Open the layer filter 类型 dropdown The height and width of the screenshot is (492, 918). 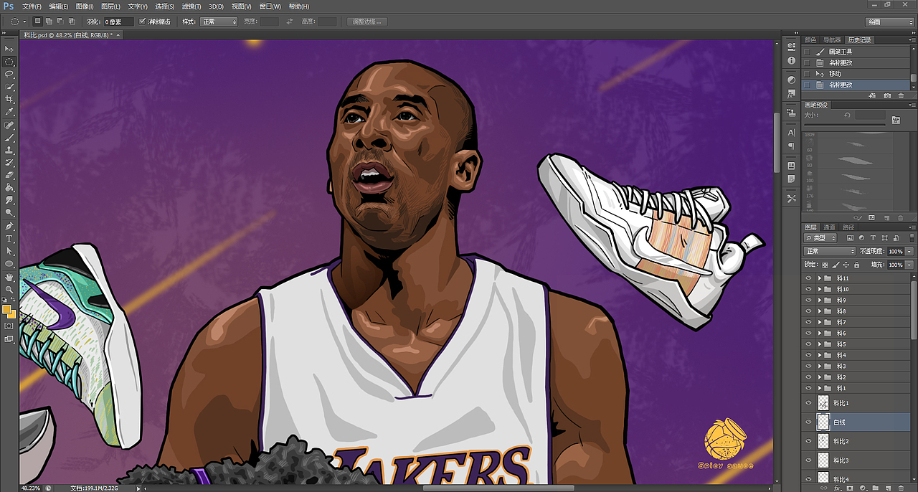820,238
